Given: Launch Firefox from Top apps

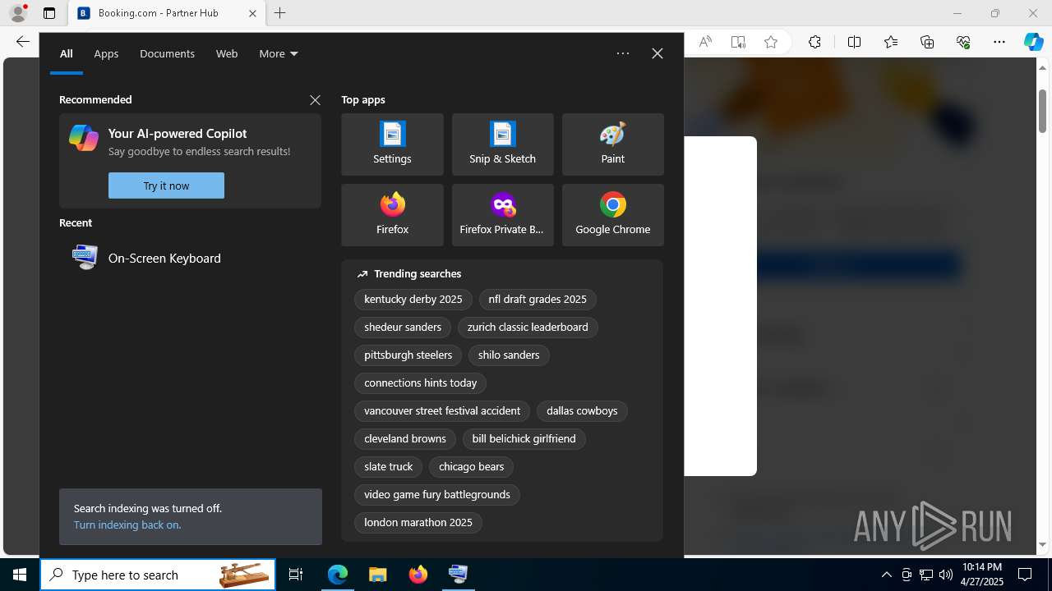Looking at the screenshot, I should point(392,215).
